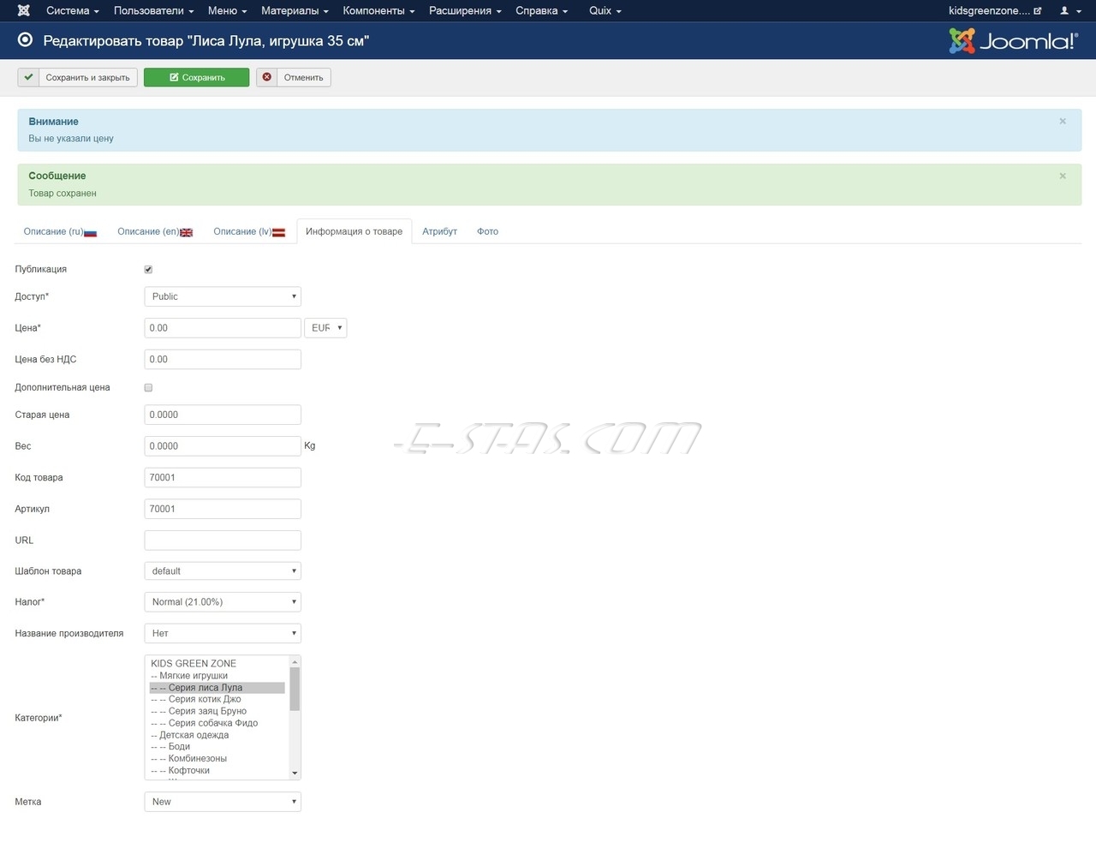The height and width of the screenshot is (866, 1096).
Task: Select category Серия котик Джо
Action: (x=217, y=699)
